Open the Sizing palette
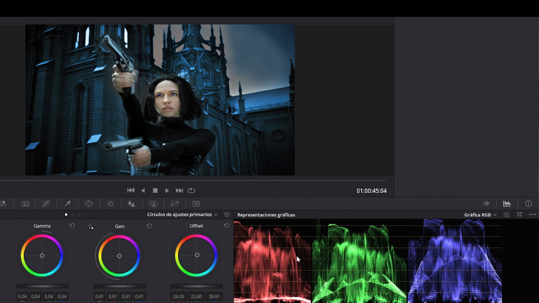 [x=175, y=204]
